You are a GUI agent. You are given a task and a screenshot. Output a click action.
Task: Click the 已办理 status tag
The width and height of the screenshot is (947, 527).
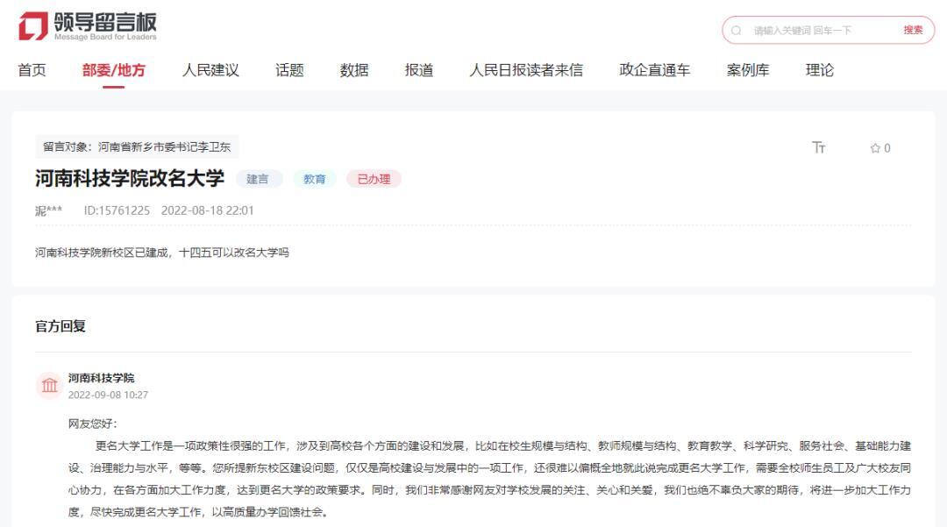tap(374, 179)
